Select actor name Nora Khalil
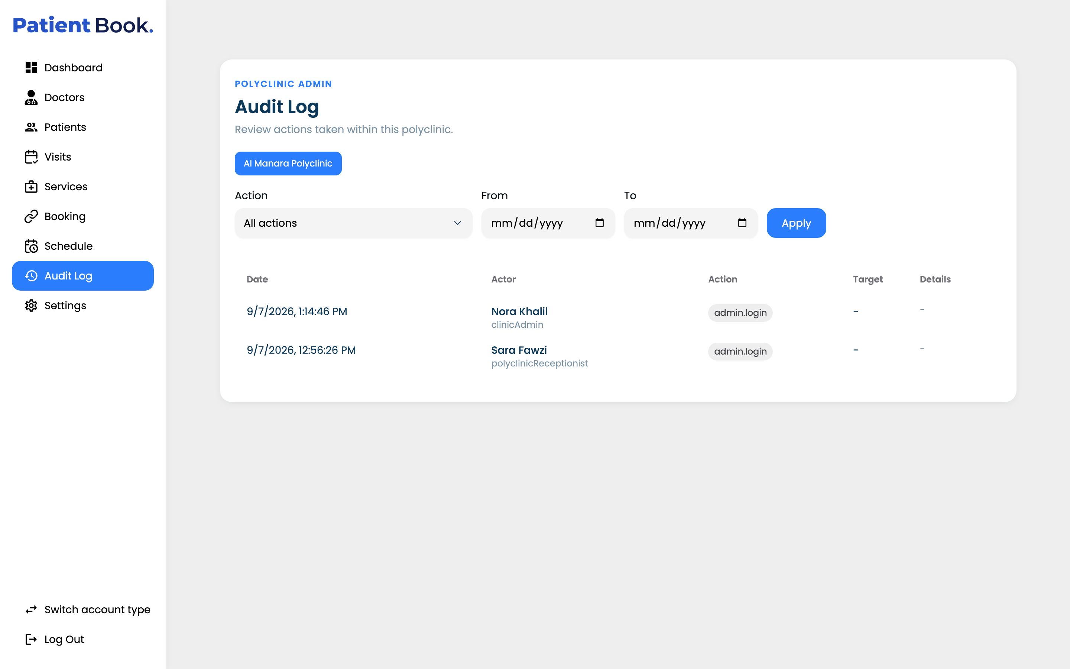 coord(519,311)
